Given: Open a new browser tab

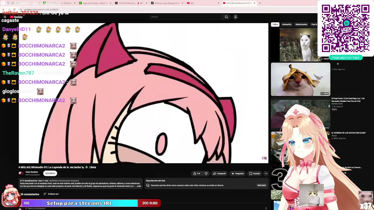Looking at the screenshot, I should 260,3.
